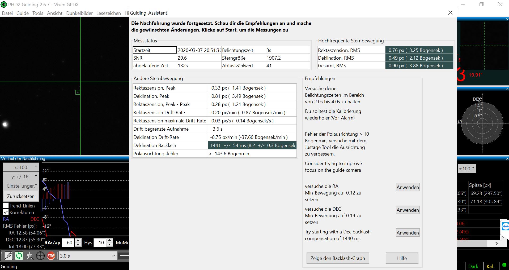Click the Dark status bar indicator
Image resolution: width=509 pixels, height=270 pixels.
(x=473, y=266)
